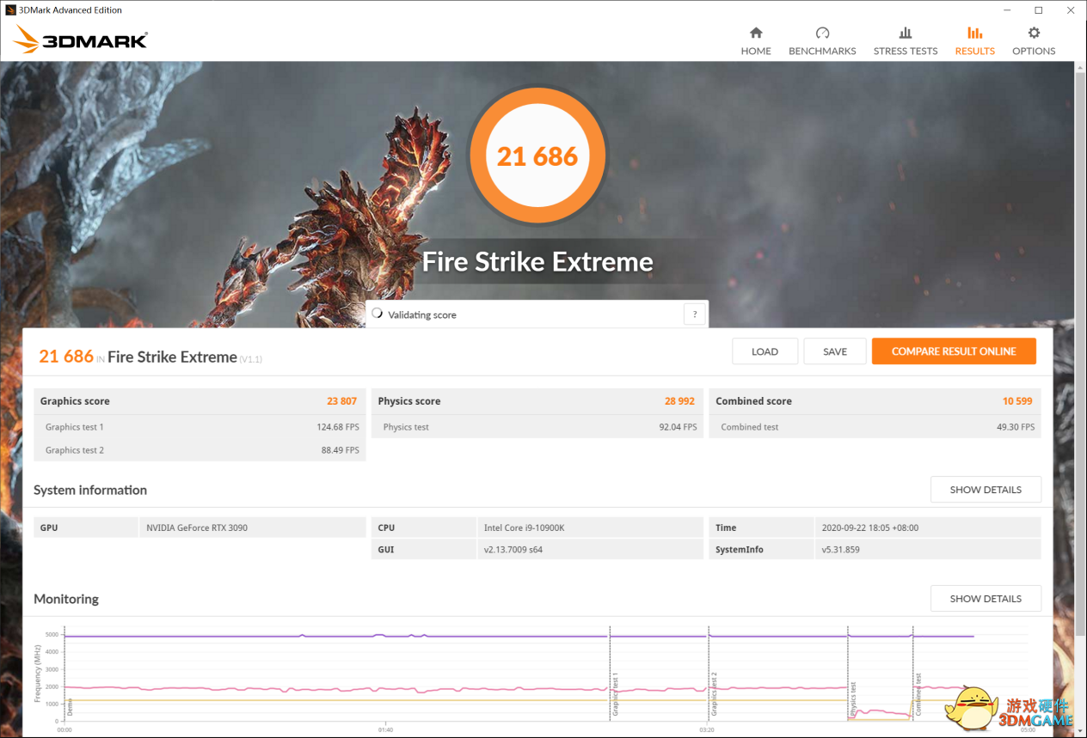The width and height of the screenshot is (1087, 738).
Task: Click the GPU value NVIDIA GeForce RTX 3090
Action: tap(197, 528)
